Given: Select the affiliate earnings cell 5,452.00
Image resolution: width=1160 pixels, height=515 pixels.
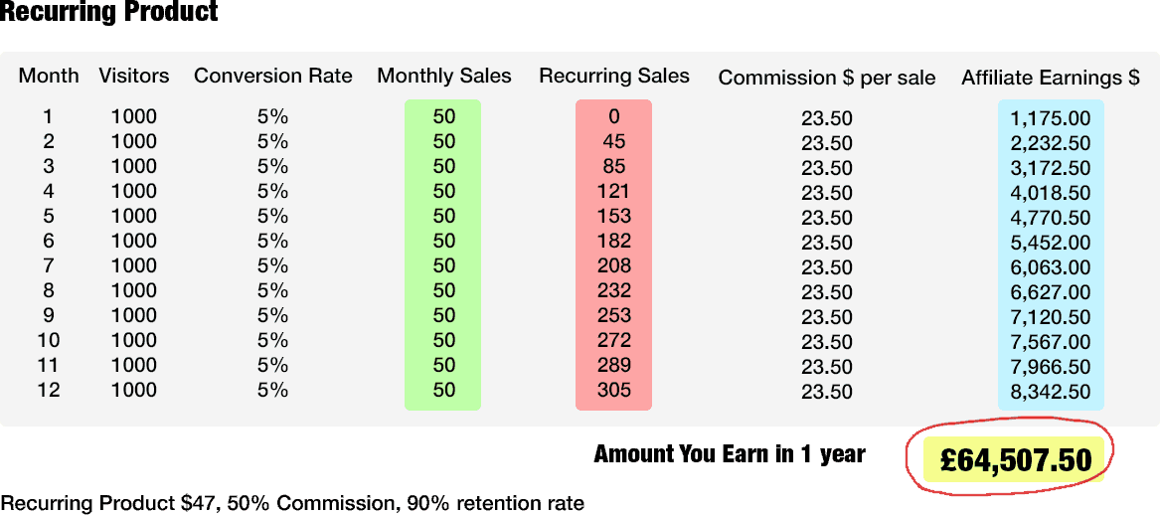Looking at the screenshot, I should 1051,243.
